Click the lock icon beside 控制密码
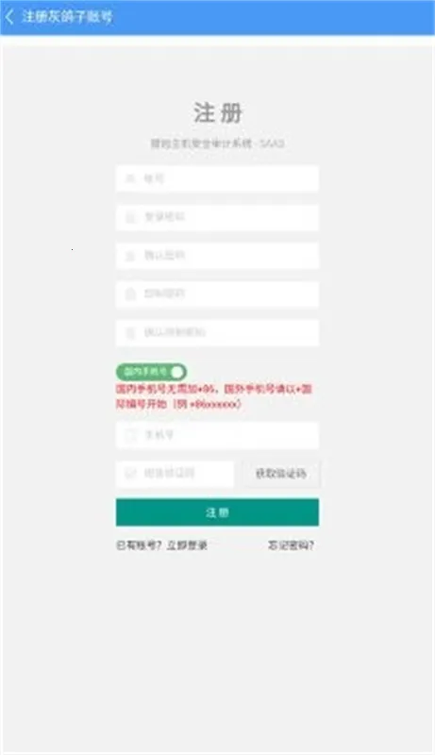This screenshot has width=435, height=755. tap(130, 294)
